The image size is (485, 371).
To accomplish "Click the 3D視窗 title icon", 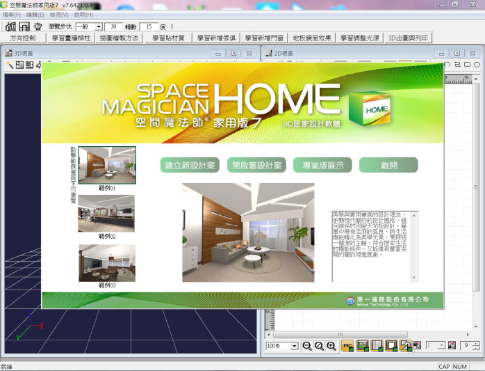I will [x=8, y=53].
